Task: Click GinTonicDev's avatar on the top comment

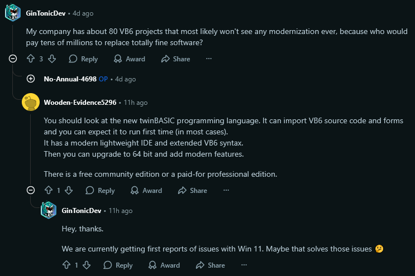Action: point(13,12)
